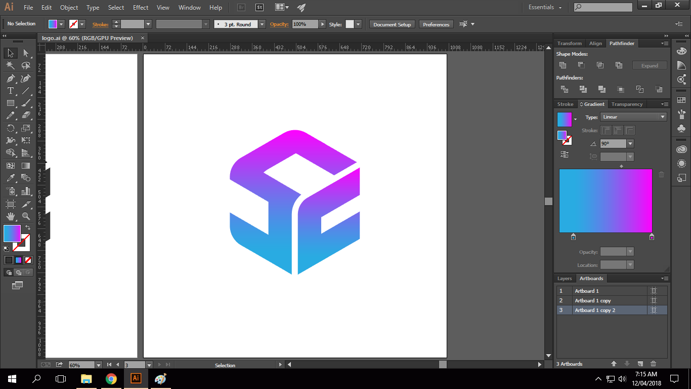Open the Essentials workspace dropdown
The height and width of the screenshot is (389, 691).
545,8
